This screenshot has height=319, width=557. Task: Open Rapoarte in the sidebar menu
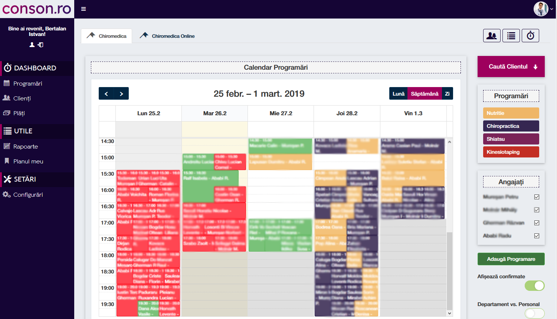pos(26,146)
